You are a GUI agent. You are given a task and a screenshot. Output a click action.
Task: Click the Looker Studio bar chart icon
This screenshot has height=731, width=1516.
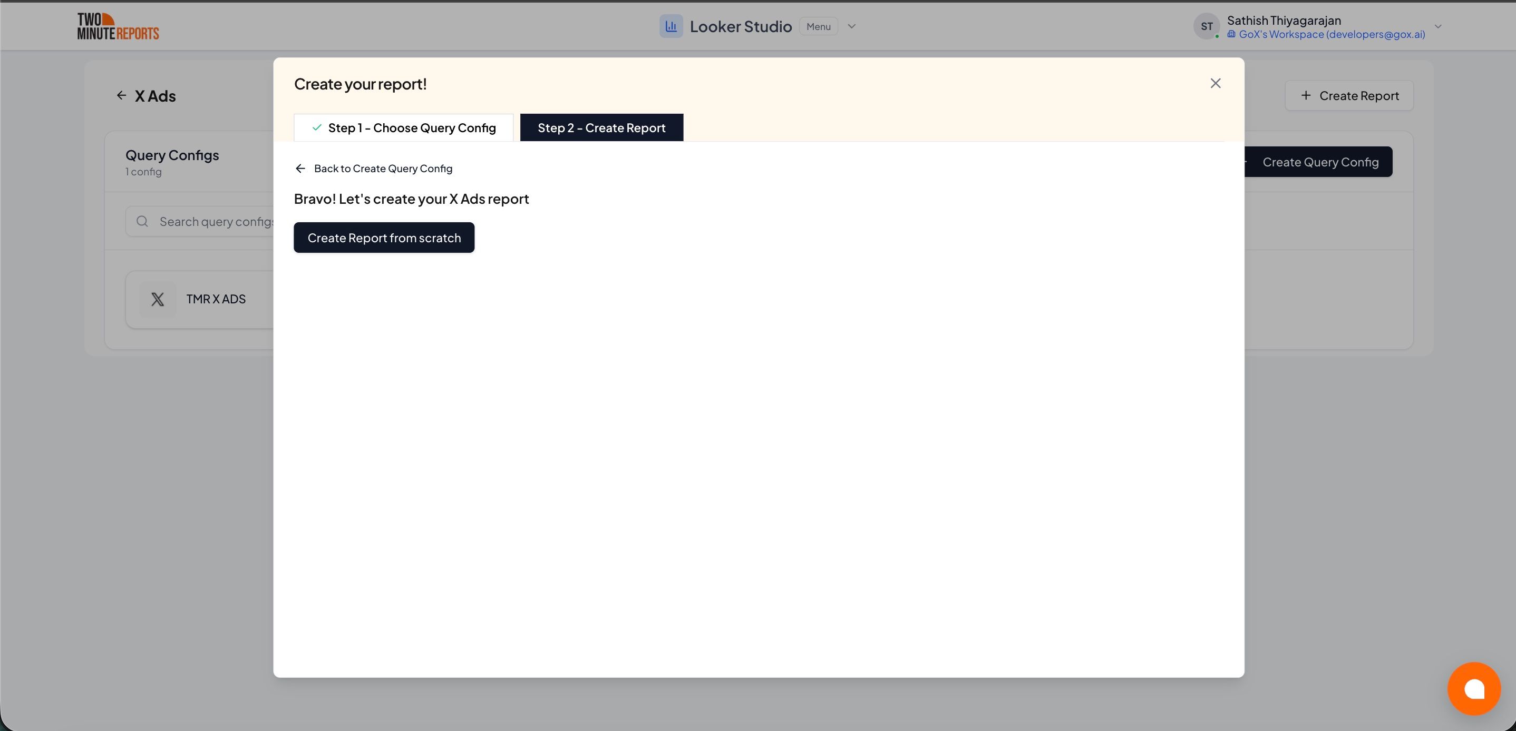671,26
